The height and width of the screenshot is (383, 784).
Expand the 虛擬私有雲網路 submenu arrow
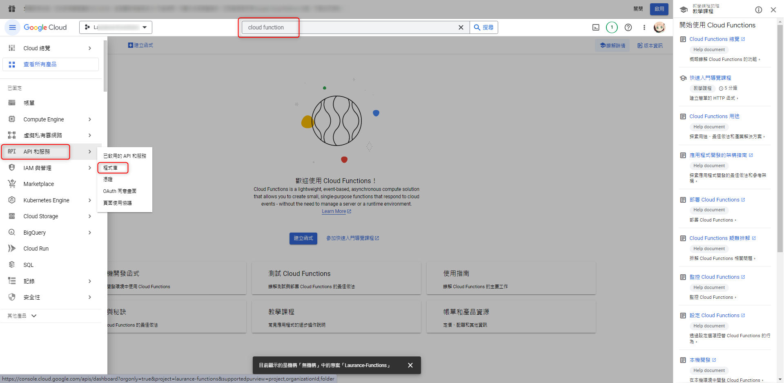point(90,135)
